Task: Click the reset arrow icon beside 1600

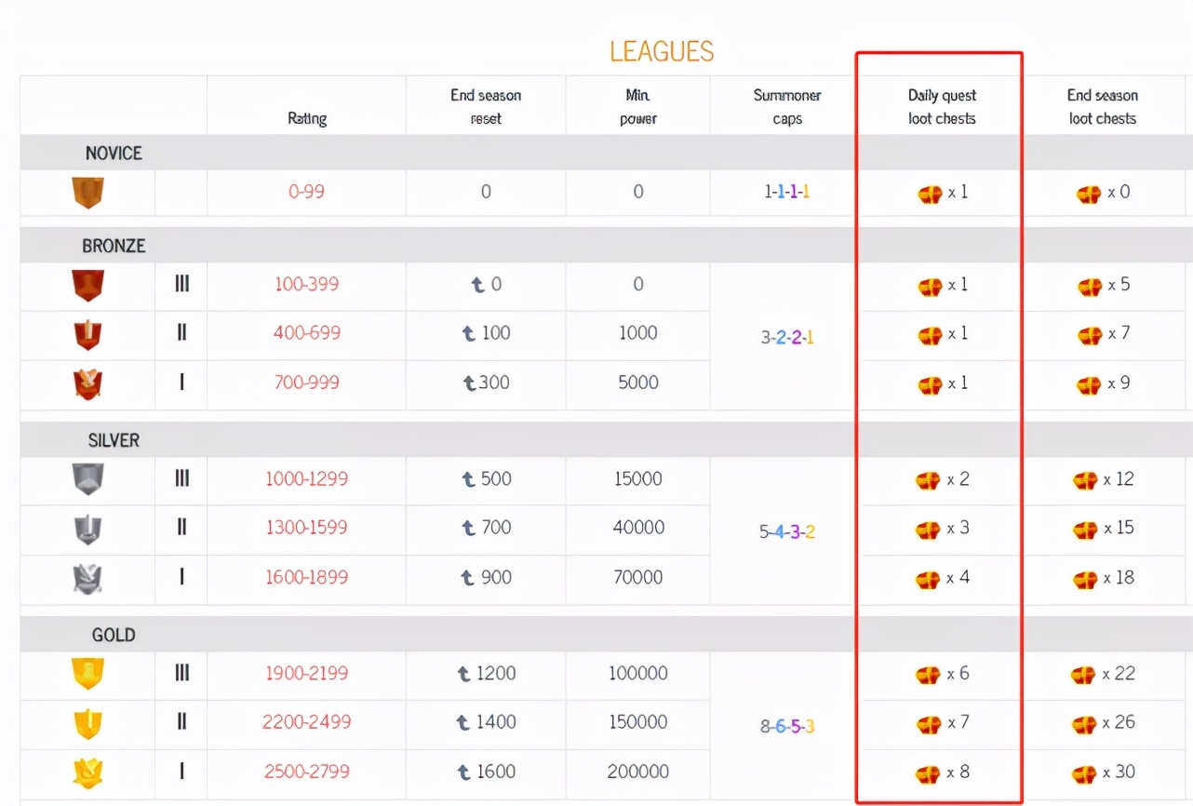Action: click(x=463, y=772)
